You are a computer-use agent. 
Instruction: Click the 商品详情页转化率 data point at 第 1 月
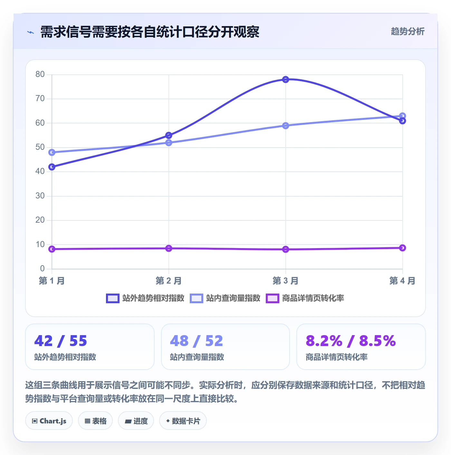(52, 249)
